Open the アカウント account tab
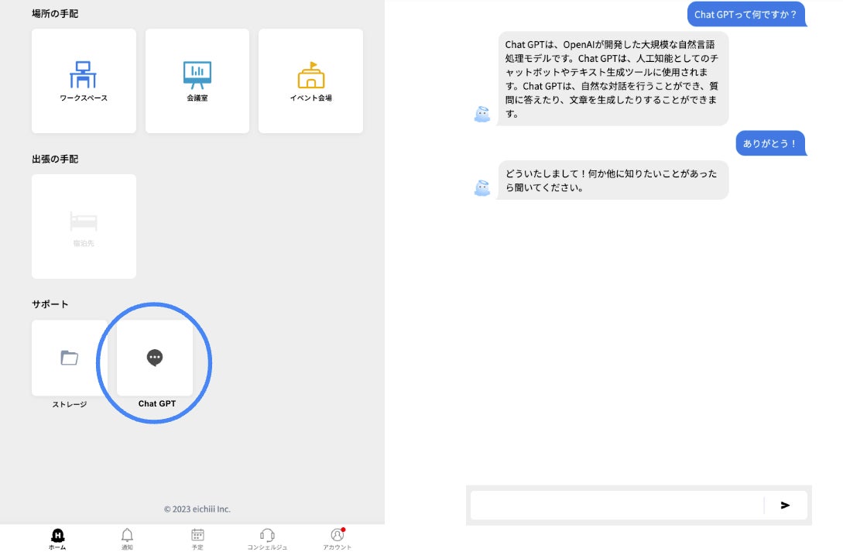This screenshot has height=559, width=843. (337, 539)
